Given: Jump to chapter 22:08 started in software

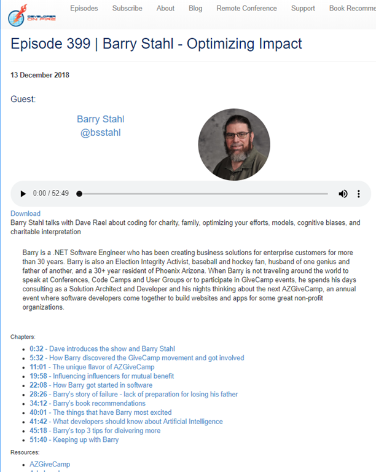Looking at the screenshot, I should point(91,385).
